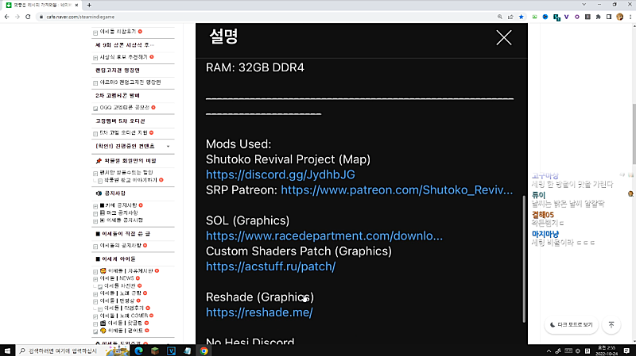Open the tab search chevron dropdown
Screen dimensions: 636x356
click(584, 5)
